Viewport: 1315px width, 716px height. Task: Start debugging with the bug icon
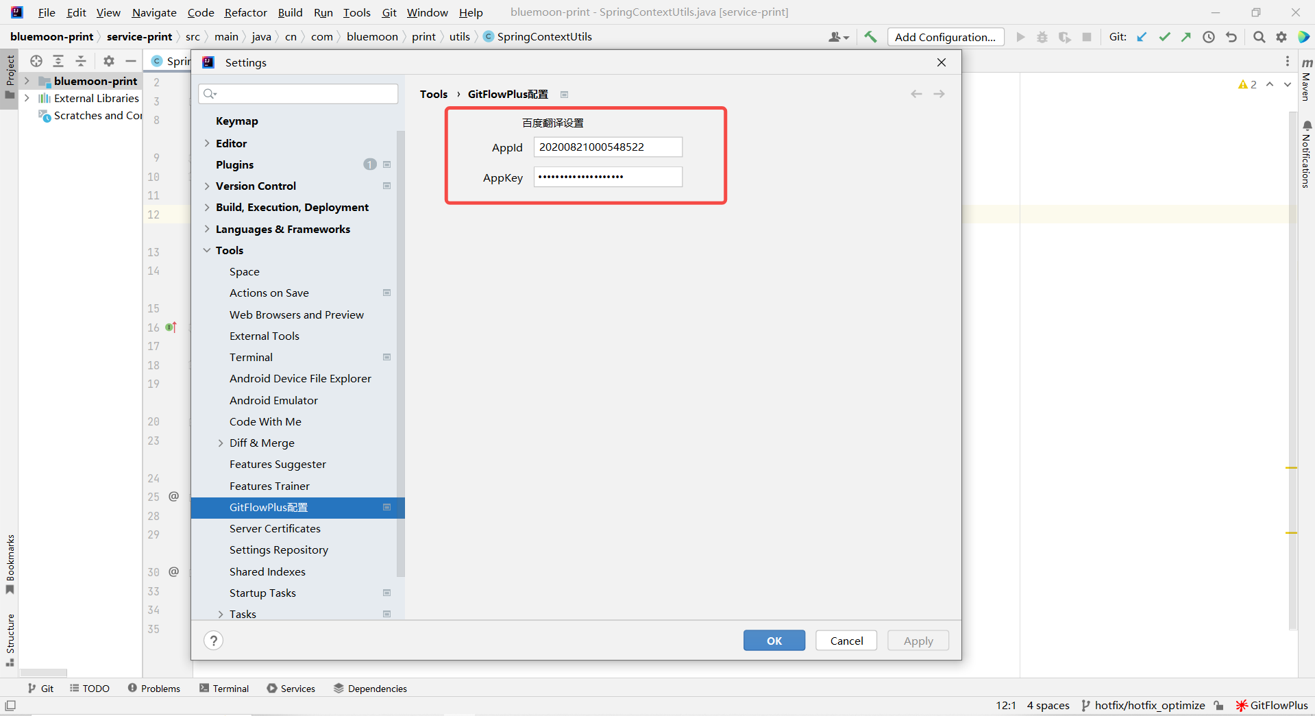click(1042, 37)
